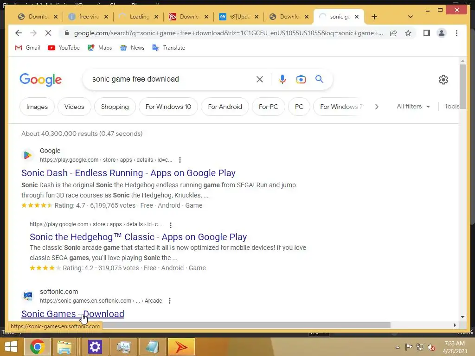
Task: Click the address bar URL
Action: pyautogui.click(x=228, y=33)
